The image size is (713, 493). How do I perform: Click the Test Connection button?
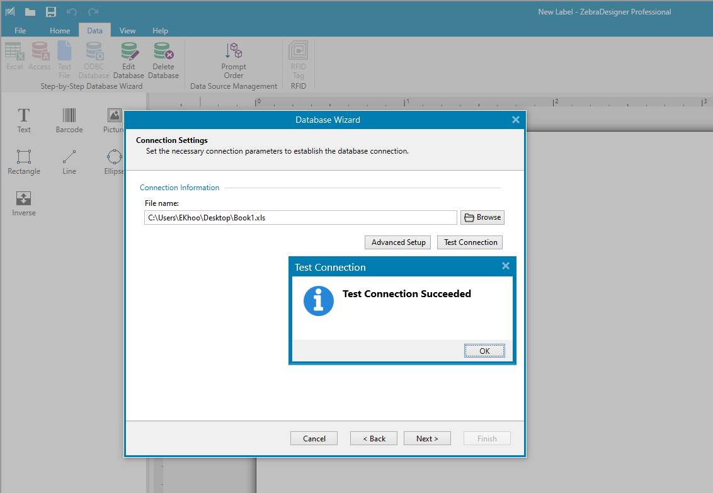(470, 242)
